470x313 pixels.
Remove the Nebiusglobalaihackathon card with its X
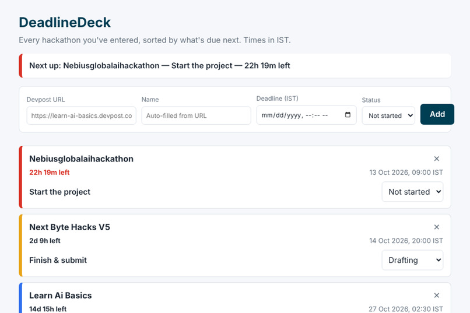[436, 159]
